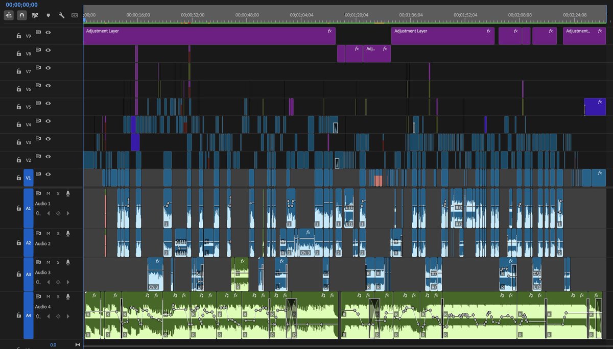Lock track V1 with padlock icon

pyautogui.click(x=18, y=178)
